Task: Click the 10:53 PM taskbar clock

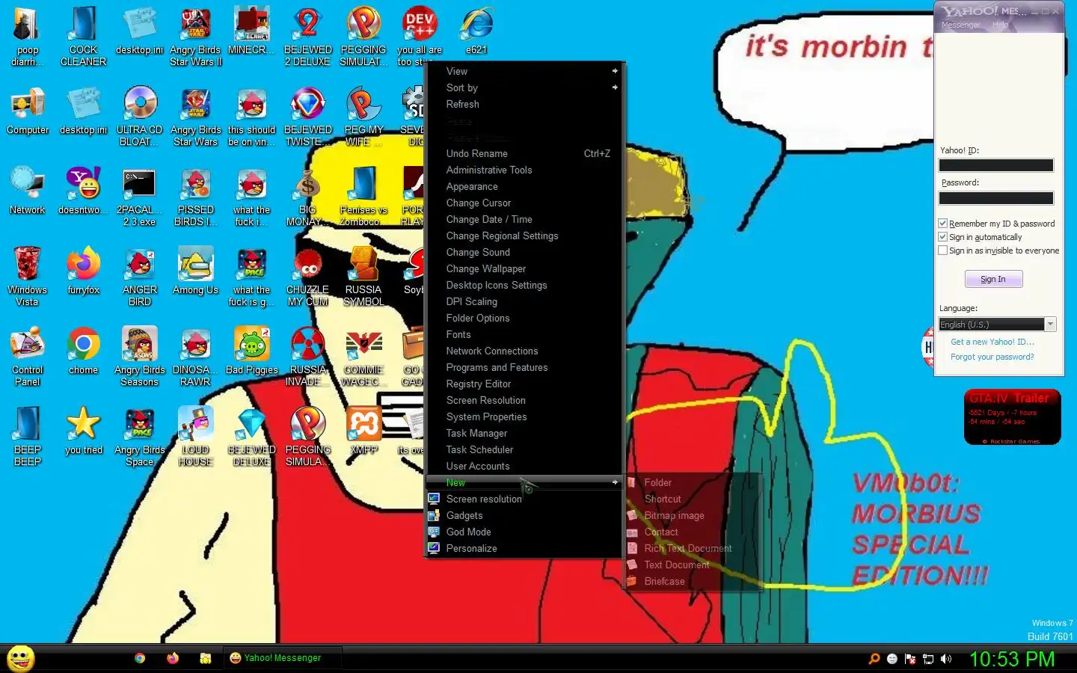Action: tap(1012, 659)
